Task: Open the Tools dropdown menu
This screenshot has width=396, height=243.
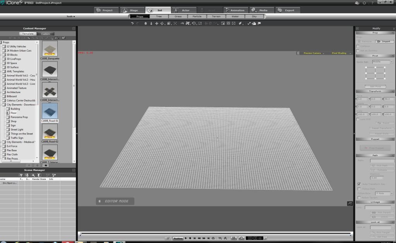Action: tap(71, 17)
